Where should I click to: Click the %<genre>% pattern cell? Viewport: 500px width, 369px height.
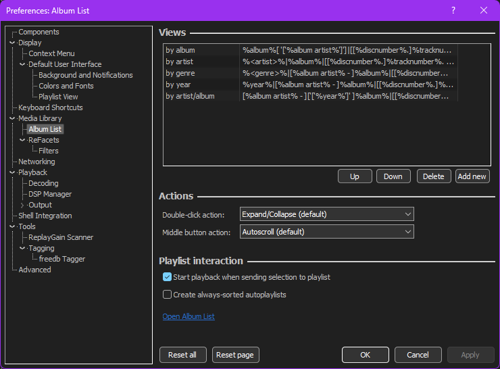tap(349, 73)
